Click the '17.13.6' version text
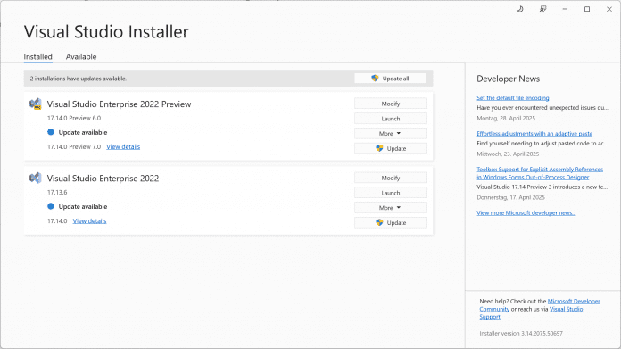 (57, 192)
